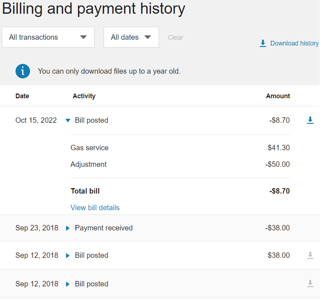The image size is (320, 299).
Task: Click the Activity column header
Action: (x=84, y=96)
